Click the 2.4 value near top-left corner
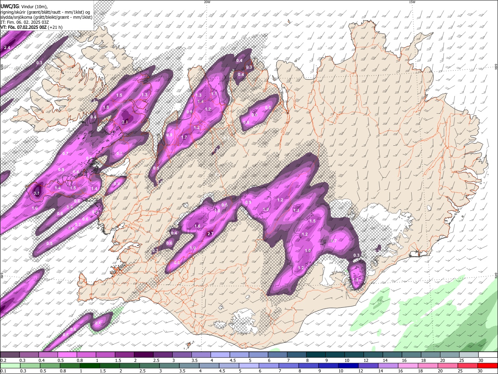This screenshot has width=498, height=374. pyautogui.click(x=7, y=48)
